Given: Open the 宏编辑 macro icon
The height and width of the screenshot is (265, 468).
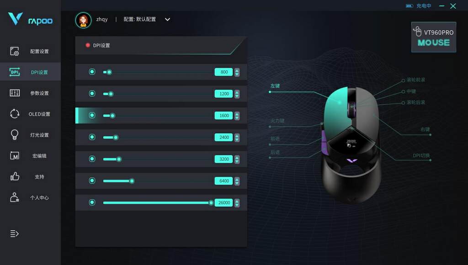Looking at the screenshot, I should coord(14,155).
